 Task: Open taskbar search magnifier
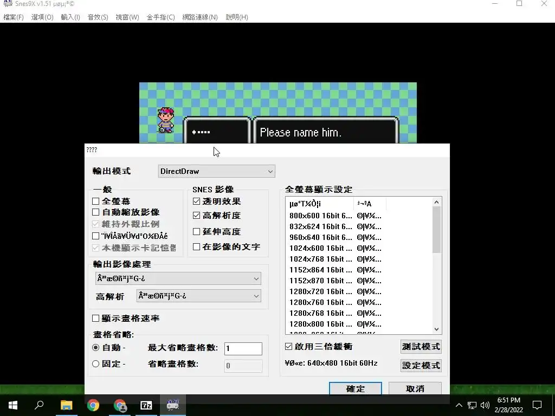coord(39,405)
